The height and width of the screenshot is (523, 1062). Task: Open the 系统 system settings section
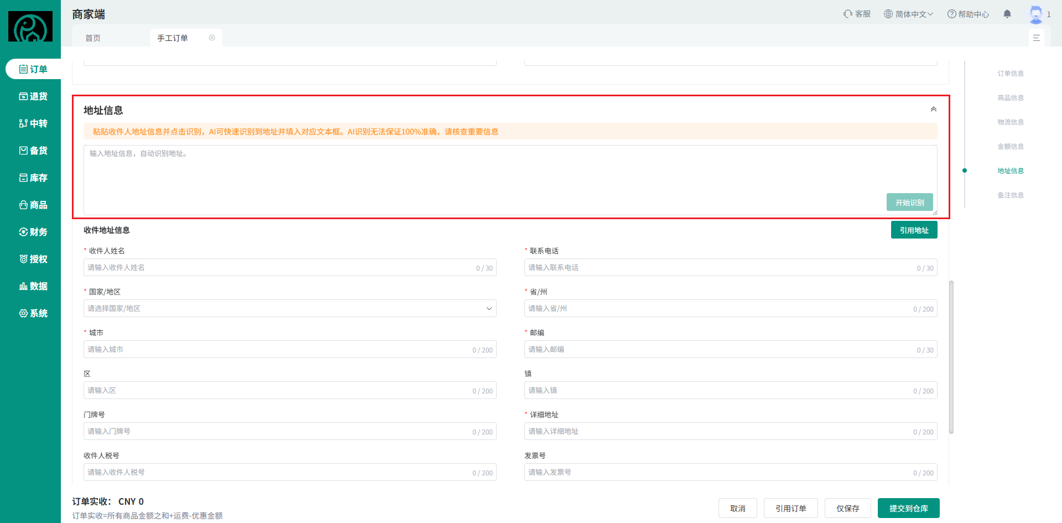coord(33,313)
